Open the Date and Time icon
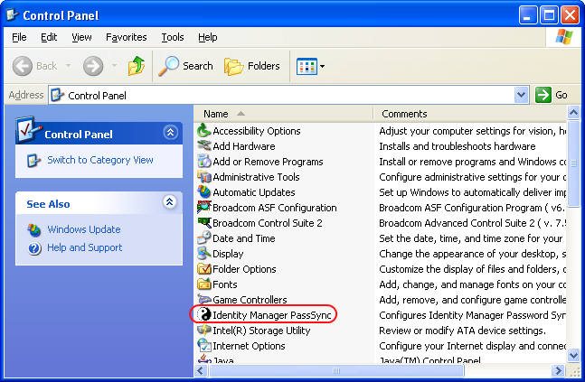Image resolution: width=585 pixels, height=382 pixels. pos(204,238)
